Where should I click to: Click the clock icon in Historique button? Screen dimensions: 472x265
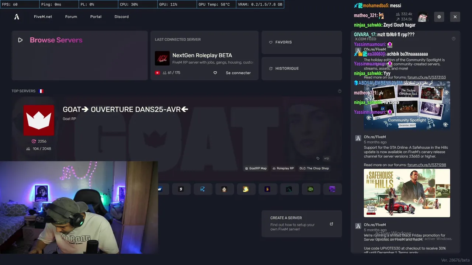click(271, 68)
